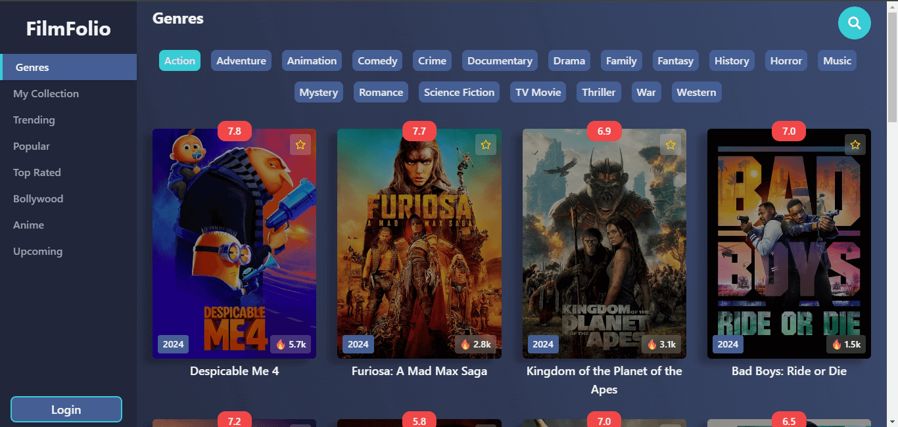Click the 6.5 rating badge
Viewport: 898px width, 427px height.
(x=789, y=420)
